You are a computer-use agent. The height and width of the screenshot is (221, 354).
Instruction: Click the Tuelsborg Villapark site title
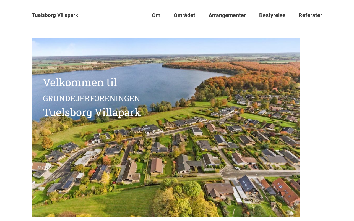[x=55, y=15]
